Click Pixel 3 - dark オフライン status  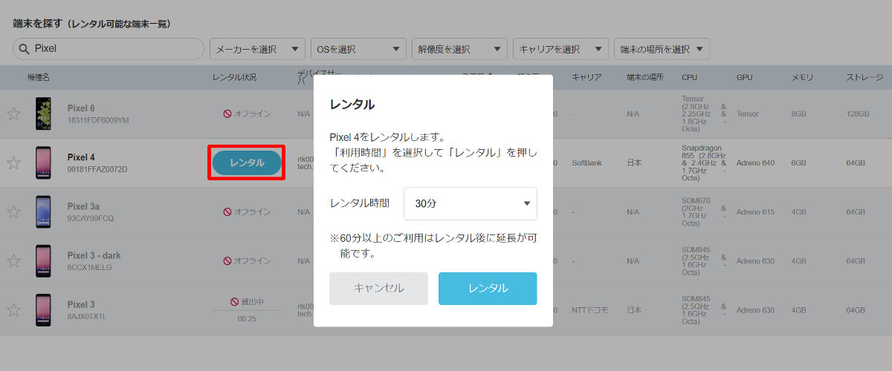click(x=247, y=261)
